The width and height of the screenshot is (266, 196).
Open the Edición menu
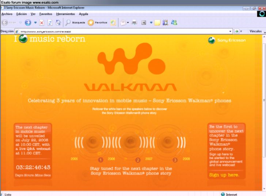point(22,14)
